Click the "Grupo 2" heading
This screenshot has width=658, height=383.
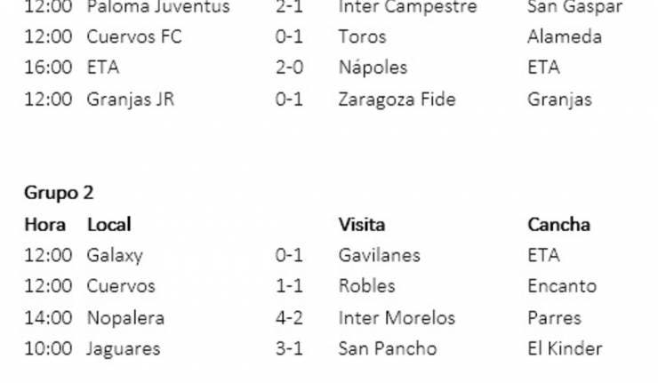(59, 193)
